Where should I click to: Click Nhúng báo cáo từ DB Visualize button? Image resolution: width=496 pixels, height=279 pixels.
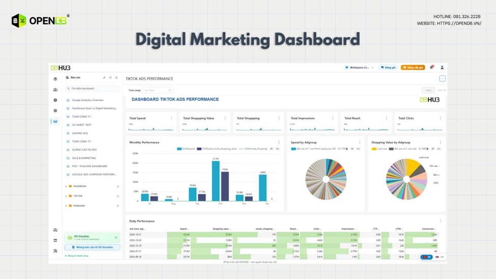93,247
